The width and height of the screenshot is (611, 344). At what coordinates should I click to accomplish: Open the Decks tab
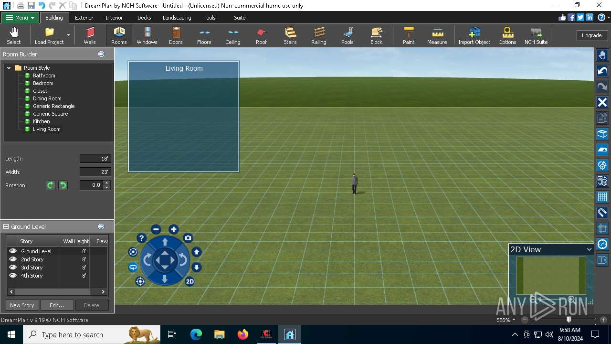point(144,18)
